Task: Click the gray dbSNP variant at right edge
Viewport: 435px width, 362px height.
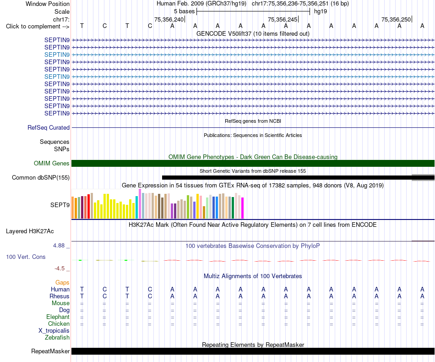Action: pos(423,178)
